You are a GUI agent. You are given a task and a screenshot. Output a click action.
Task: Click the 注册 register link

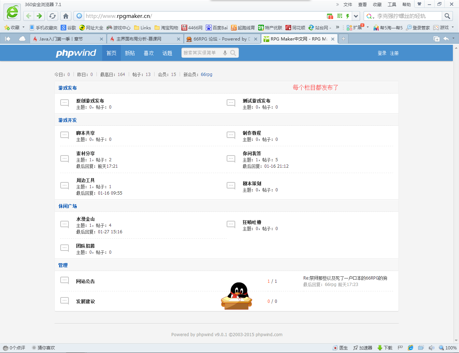[x=394, y=53]
